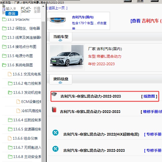Expand 13.2 保险丝、继电器 folder

click(24, 28)
